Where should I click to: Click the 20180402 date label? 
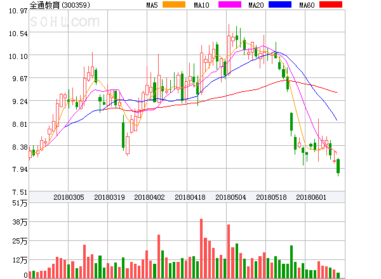coord(149,197)
